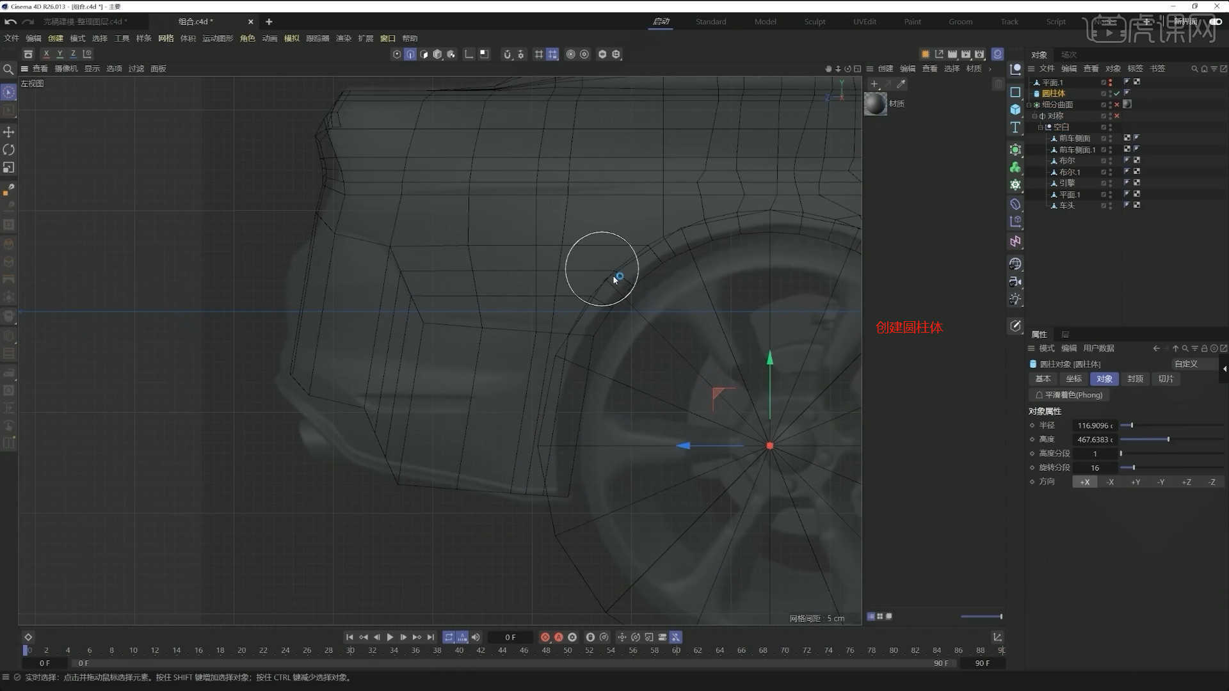The image size is (1229, 691).
Task: Adjust the 高度 height slider
Action: pyautogui.click(x=1171, y=440)
